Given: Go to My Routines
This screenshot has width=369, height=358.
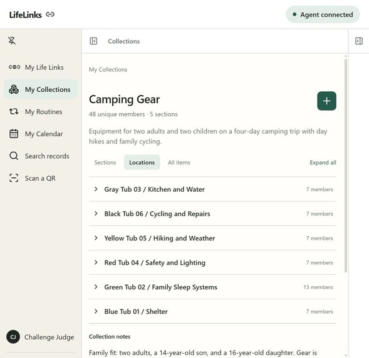Looking at the screenshot, I should [41, 111].
